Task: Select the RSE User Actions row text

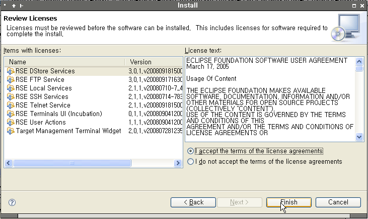Action: (41, 122)
